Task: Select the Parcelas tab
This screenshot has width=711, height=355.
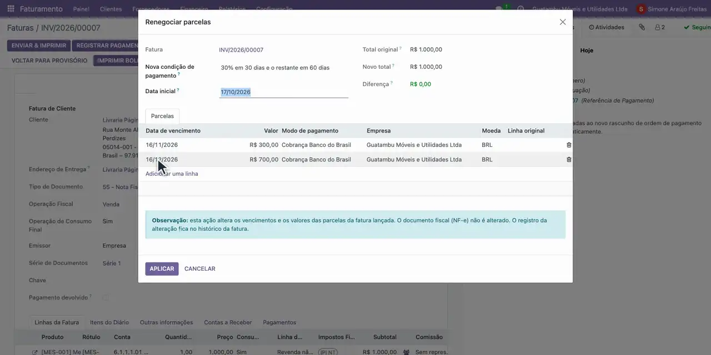Action: pyautogui.click(x=162, y=116)
